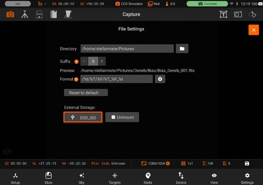263x185 pixels.
Task: Click the AZ 00:00:00 readout
Action: click(16, 163)
